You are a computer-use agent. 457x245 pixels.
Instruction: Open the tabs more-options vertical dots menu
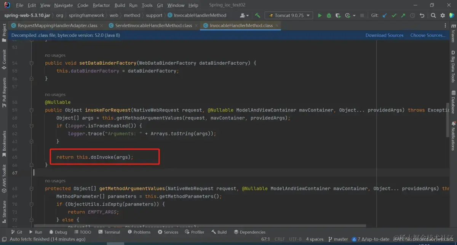pyautogui.click(x=445, y=25)
